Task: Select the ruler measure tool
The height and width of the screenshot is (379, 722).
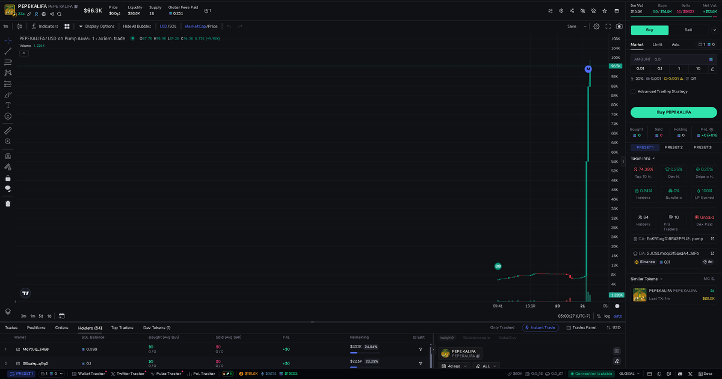Action: coord(8,130)
